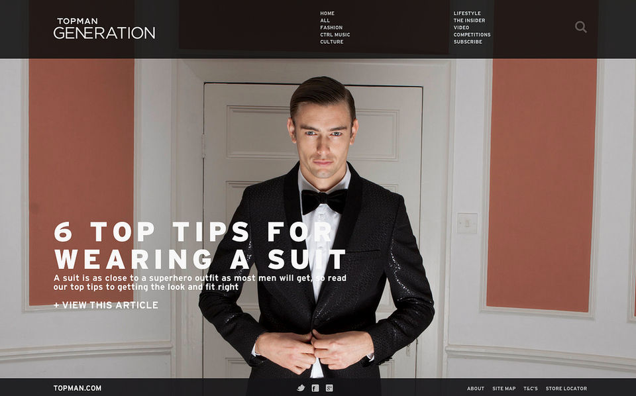Open the 6 Top Tips headline
Viewport: 636px width, 396px height.
[200, 246]
